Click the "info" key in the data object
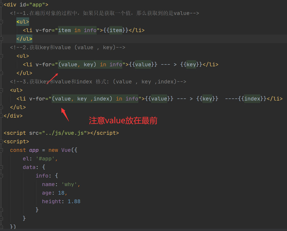The height and width of the screenshot is (231, 287). point(42,176)
